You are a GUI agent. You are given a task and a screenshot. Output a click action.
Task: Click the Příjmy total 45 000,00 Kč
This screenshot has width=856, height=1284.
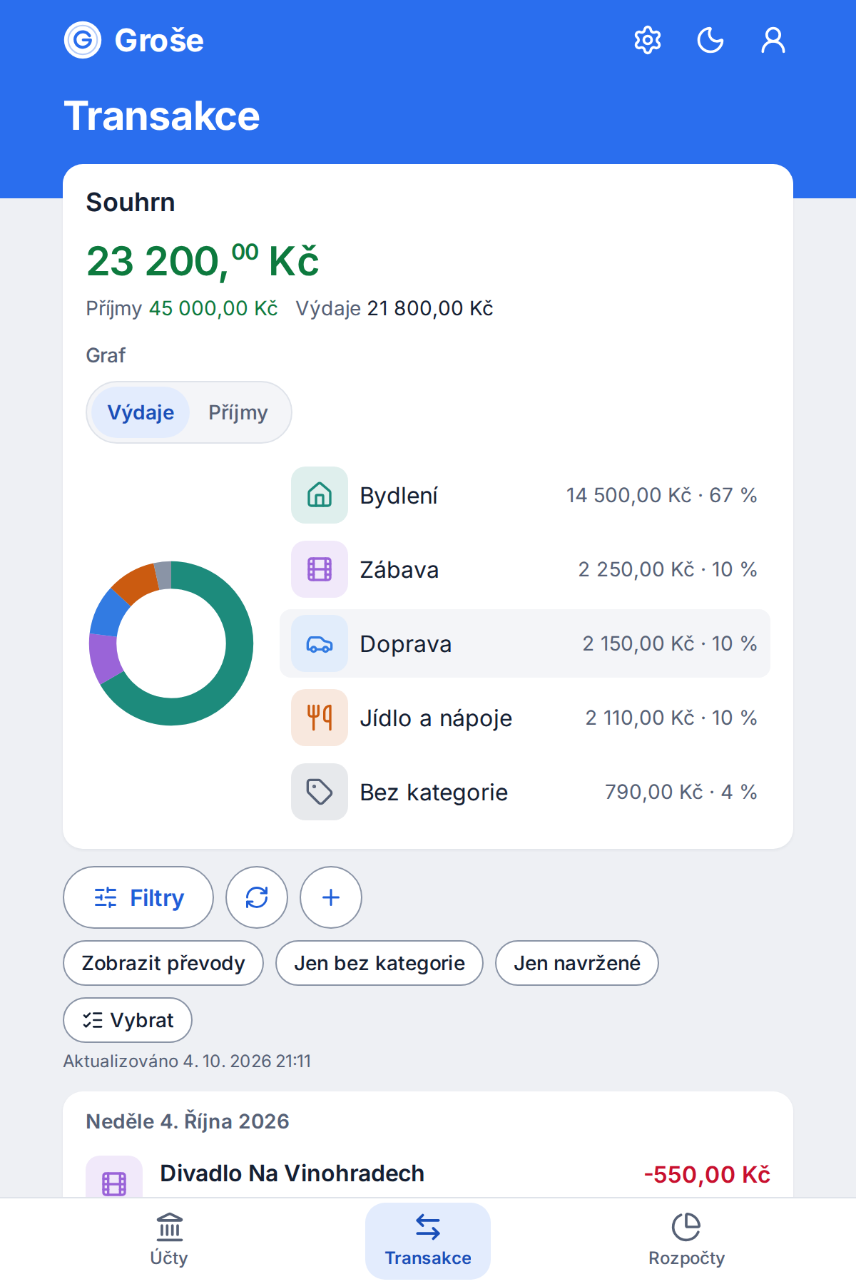point(213,308)
